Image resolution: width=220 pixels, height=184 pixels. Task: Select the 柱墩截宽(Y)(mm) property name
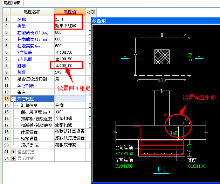tap(33, 39)
